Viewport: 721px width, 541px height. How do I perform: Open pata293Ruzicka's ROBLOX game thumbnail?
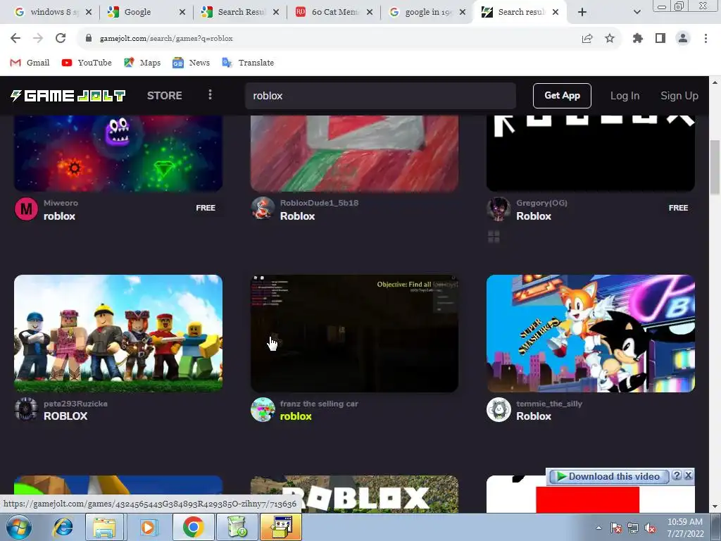pyautogui.click(x=118, y=333)
